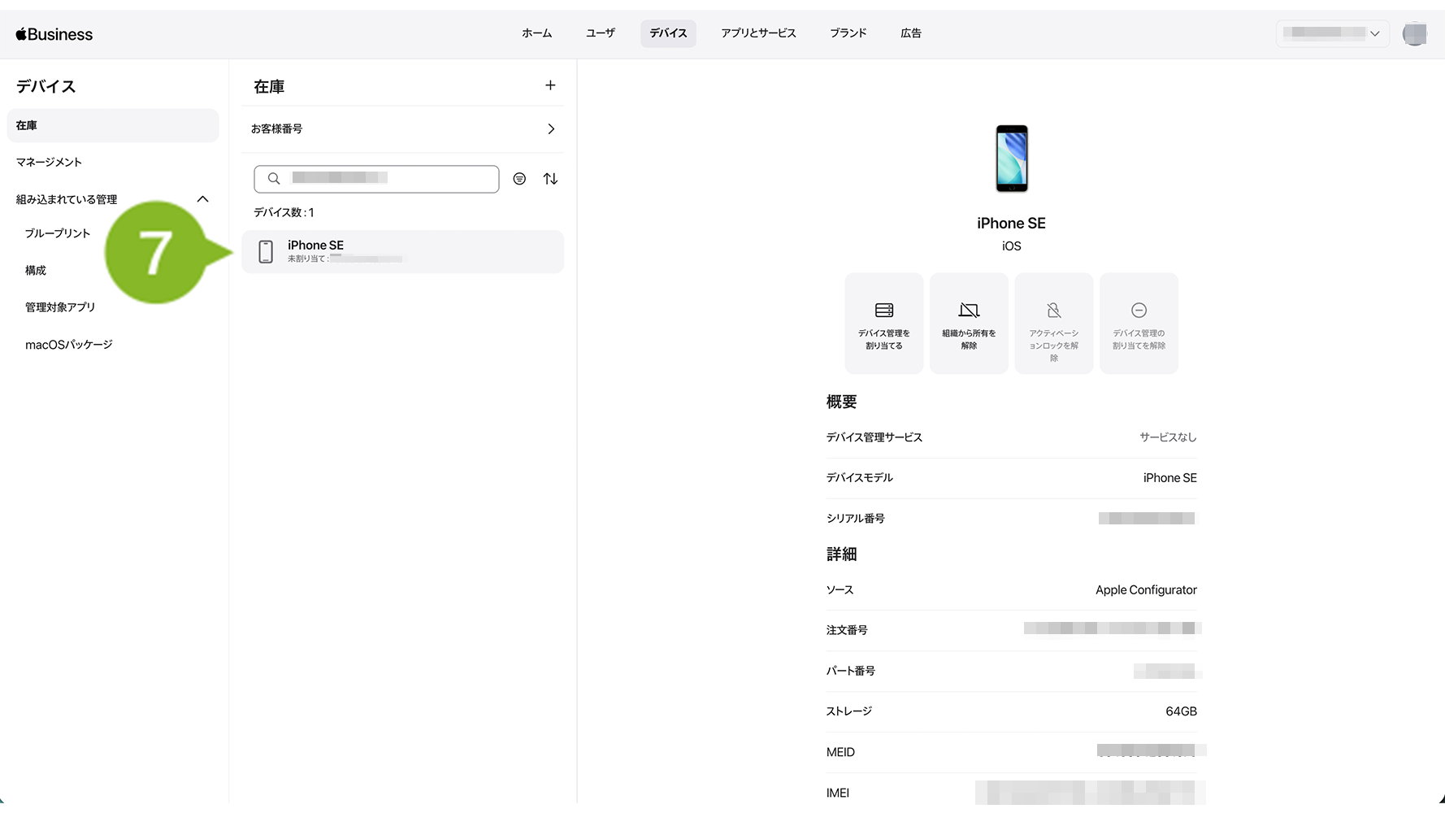Click the plus icon to add inventory
Screen dimensions: 1445x813
pos(550,85)
